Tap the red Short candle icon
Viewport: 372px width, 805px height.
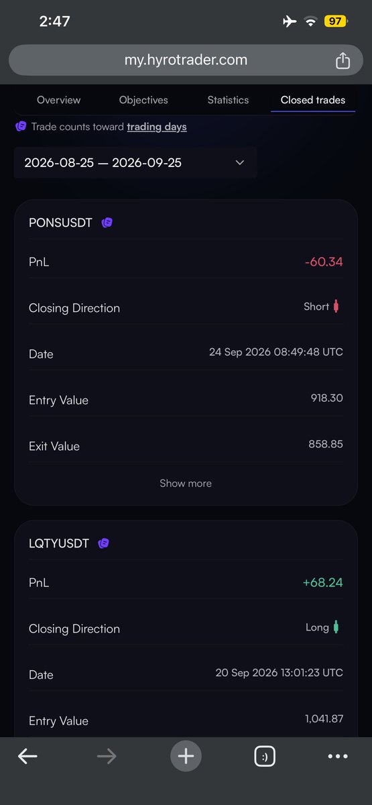click(336, 307)
